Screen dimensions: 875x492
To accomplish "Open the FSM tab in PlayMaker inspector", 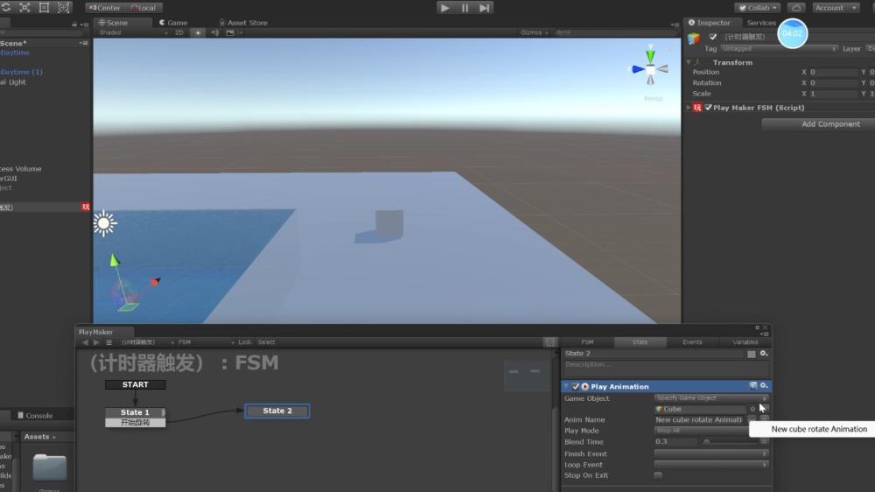I will pyautogui.click(x=587, y=342).
